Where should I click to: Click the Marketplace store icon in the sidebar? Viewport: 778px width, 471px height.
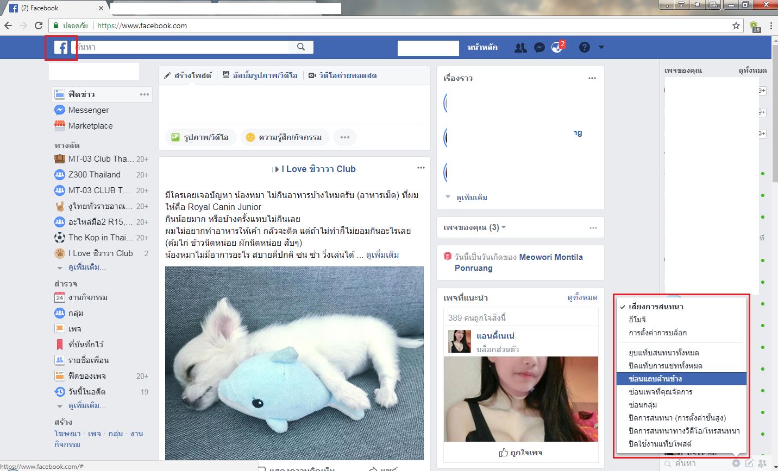(x=60, y=126)
